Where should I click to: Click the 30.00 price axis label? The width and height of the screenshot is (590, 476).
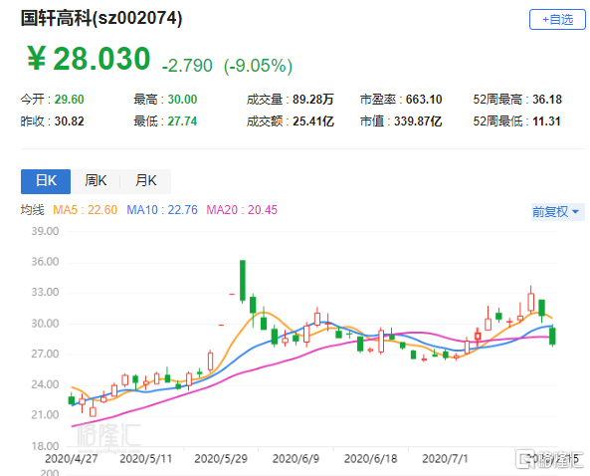45,324
